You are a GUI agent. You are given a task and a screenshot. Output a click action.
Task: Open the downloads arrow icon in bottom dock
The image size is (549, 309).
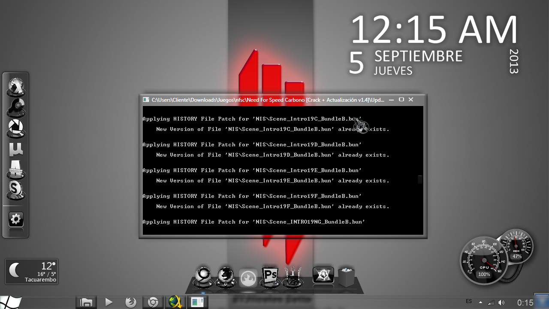coord(323,275)
